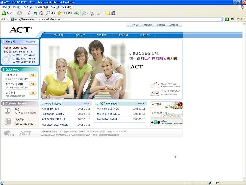This screenshot has width=246, height=185.
Task: Click the 고객지원 top link
Action: pyautogui.click(x=160, y=25)
